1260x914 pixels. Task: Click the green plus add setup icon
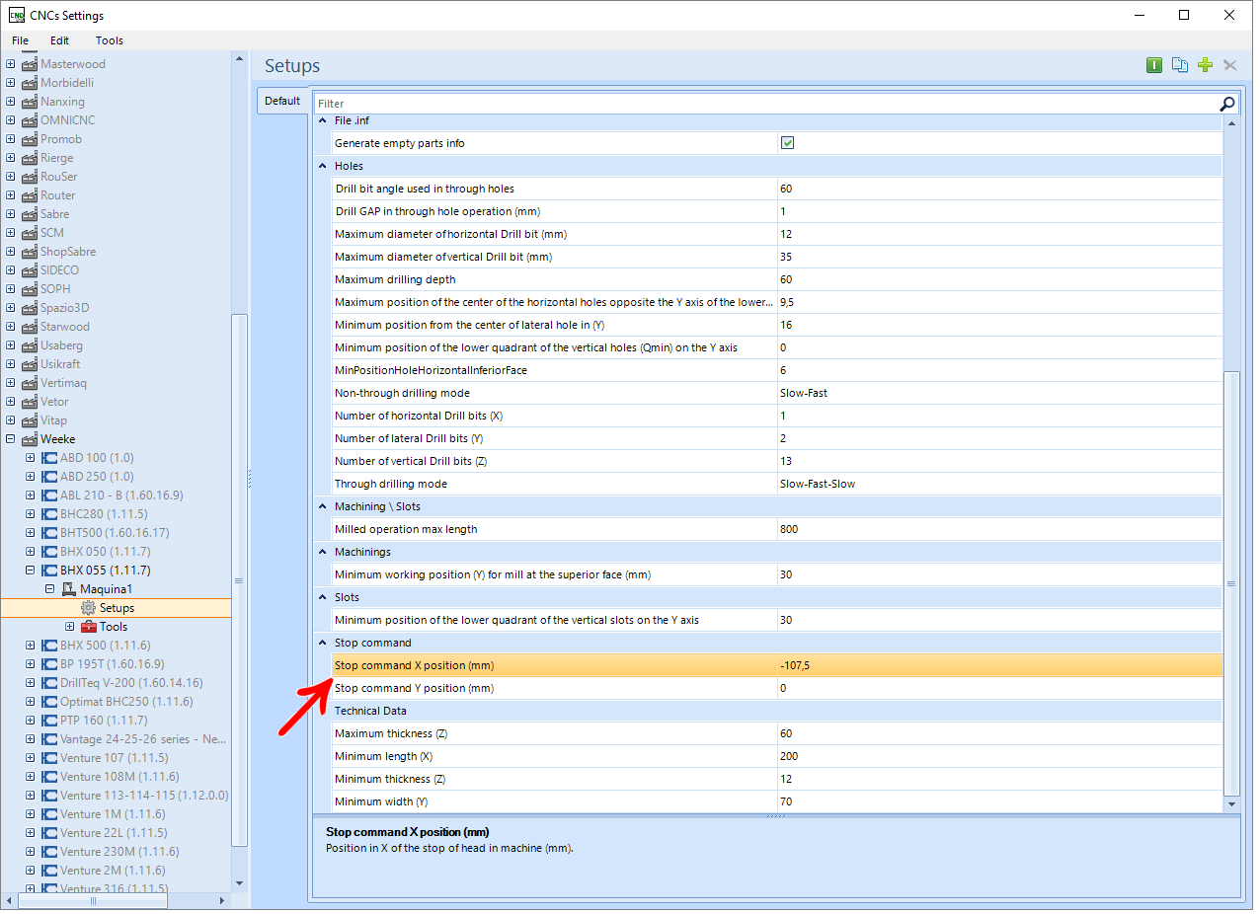coord(1205,65)
